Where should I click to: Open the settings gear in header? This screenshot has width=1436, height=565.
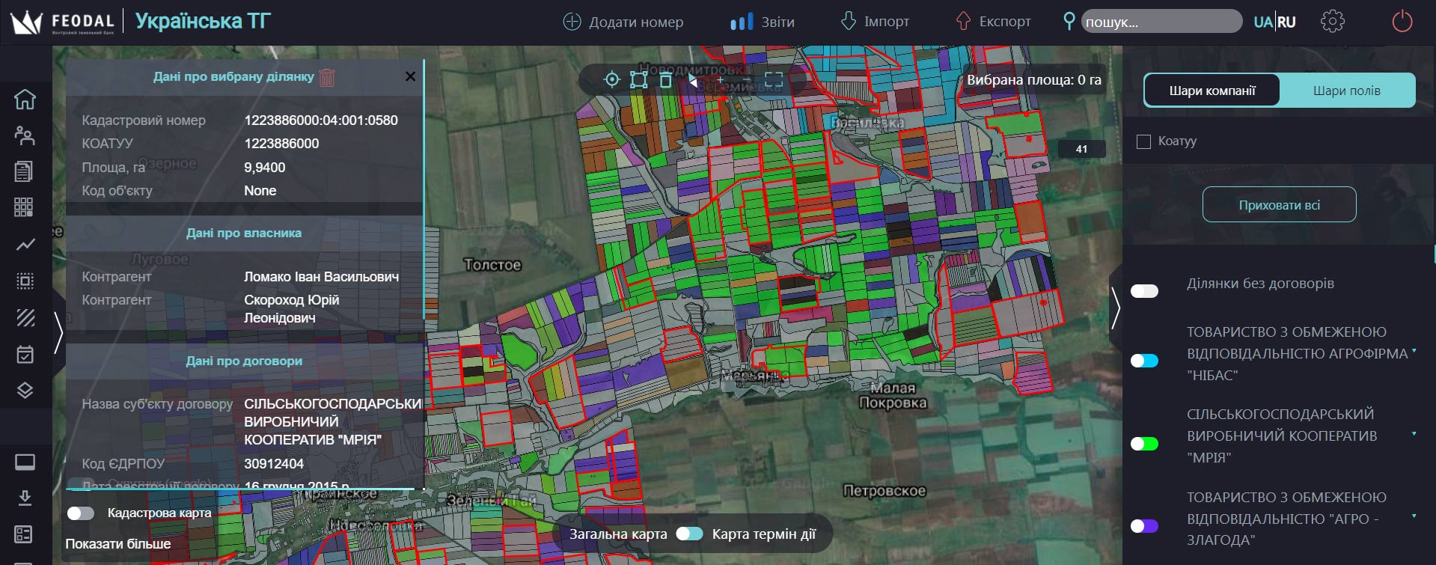pyautogui.click(x=1332, y=22)
